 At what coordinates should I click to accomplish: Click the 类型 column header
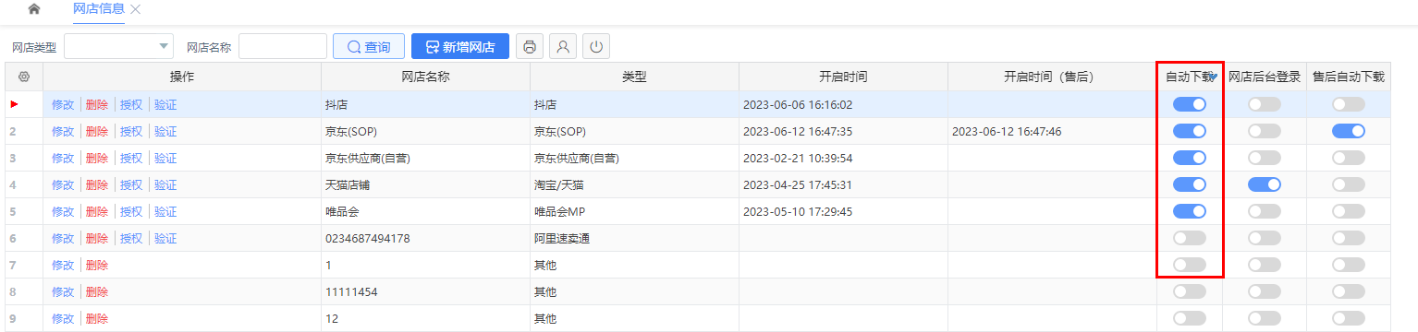[x=634, y=77]
